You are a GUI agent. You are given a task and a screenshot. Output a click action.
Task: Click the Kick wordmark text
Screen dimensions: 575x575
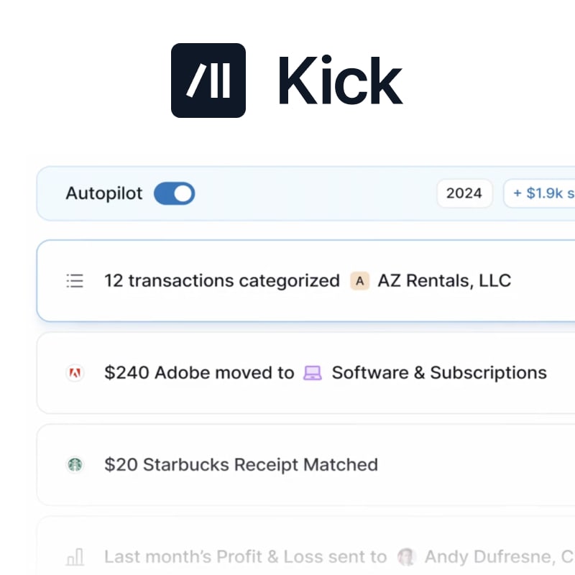click(x=340, y=81)
